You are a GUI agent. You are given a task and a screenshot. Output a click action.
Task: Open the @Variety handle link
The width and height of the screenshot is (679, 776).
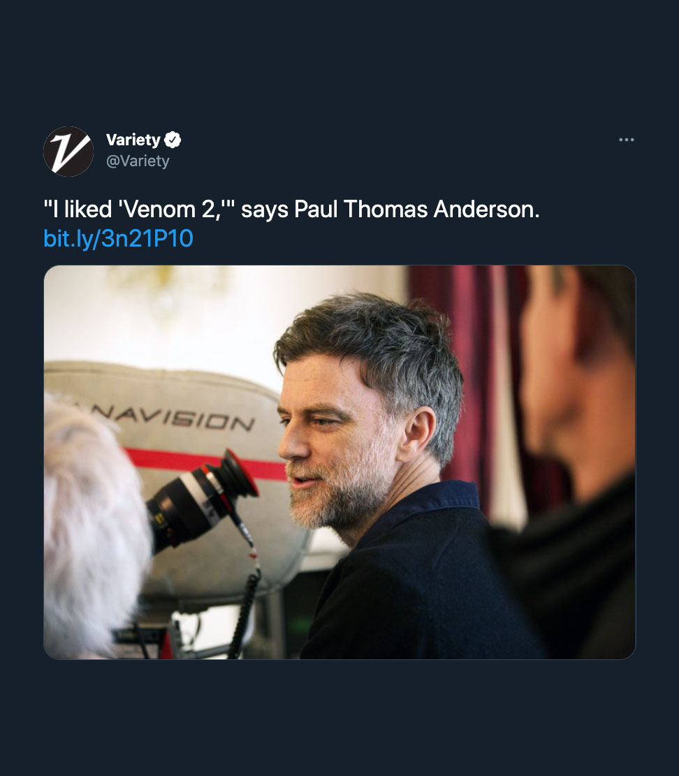138,161
